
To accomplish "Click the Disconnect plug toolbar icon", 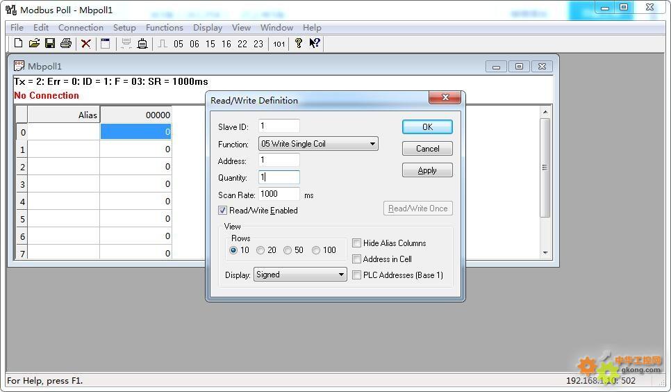I will [x=142, y=44].
